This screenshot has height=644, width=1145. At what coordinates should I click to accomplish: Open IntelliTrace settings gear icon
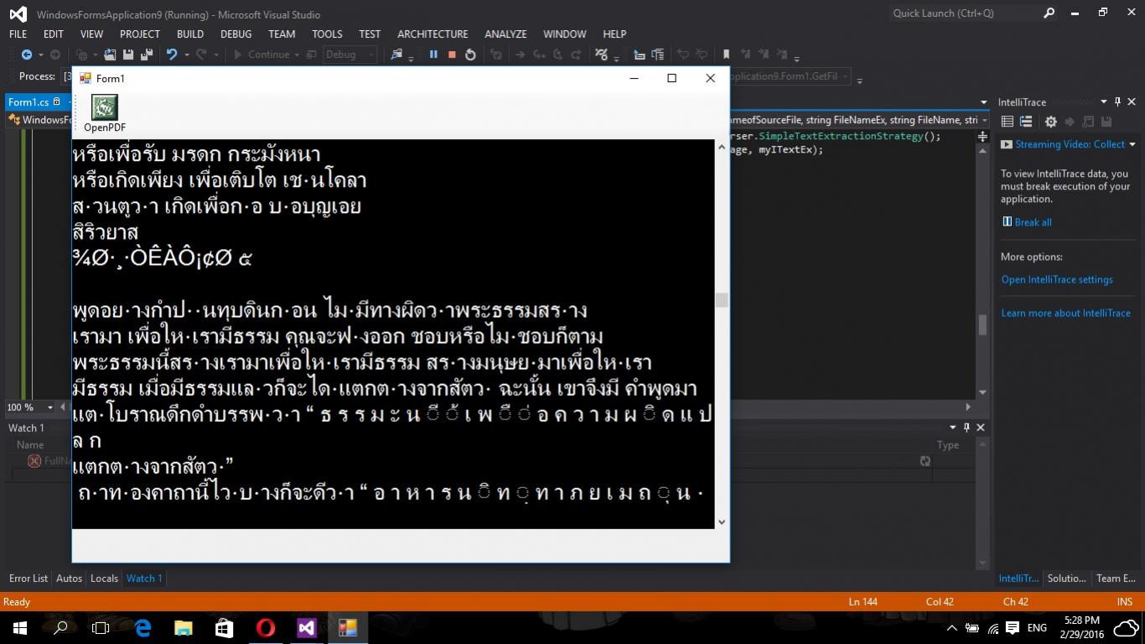pyautogui.click(x=1050, y=122)
